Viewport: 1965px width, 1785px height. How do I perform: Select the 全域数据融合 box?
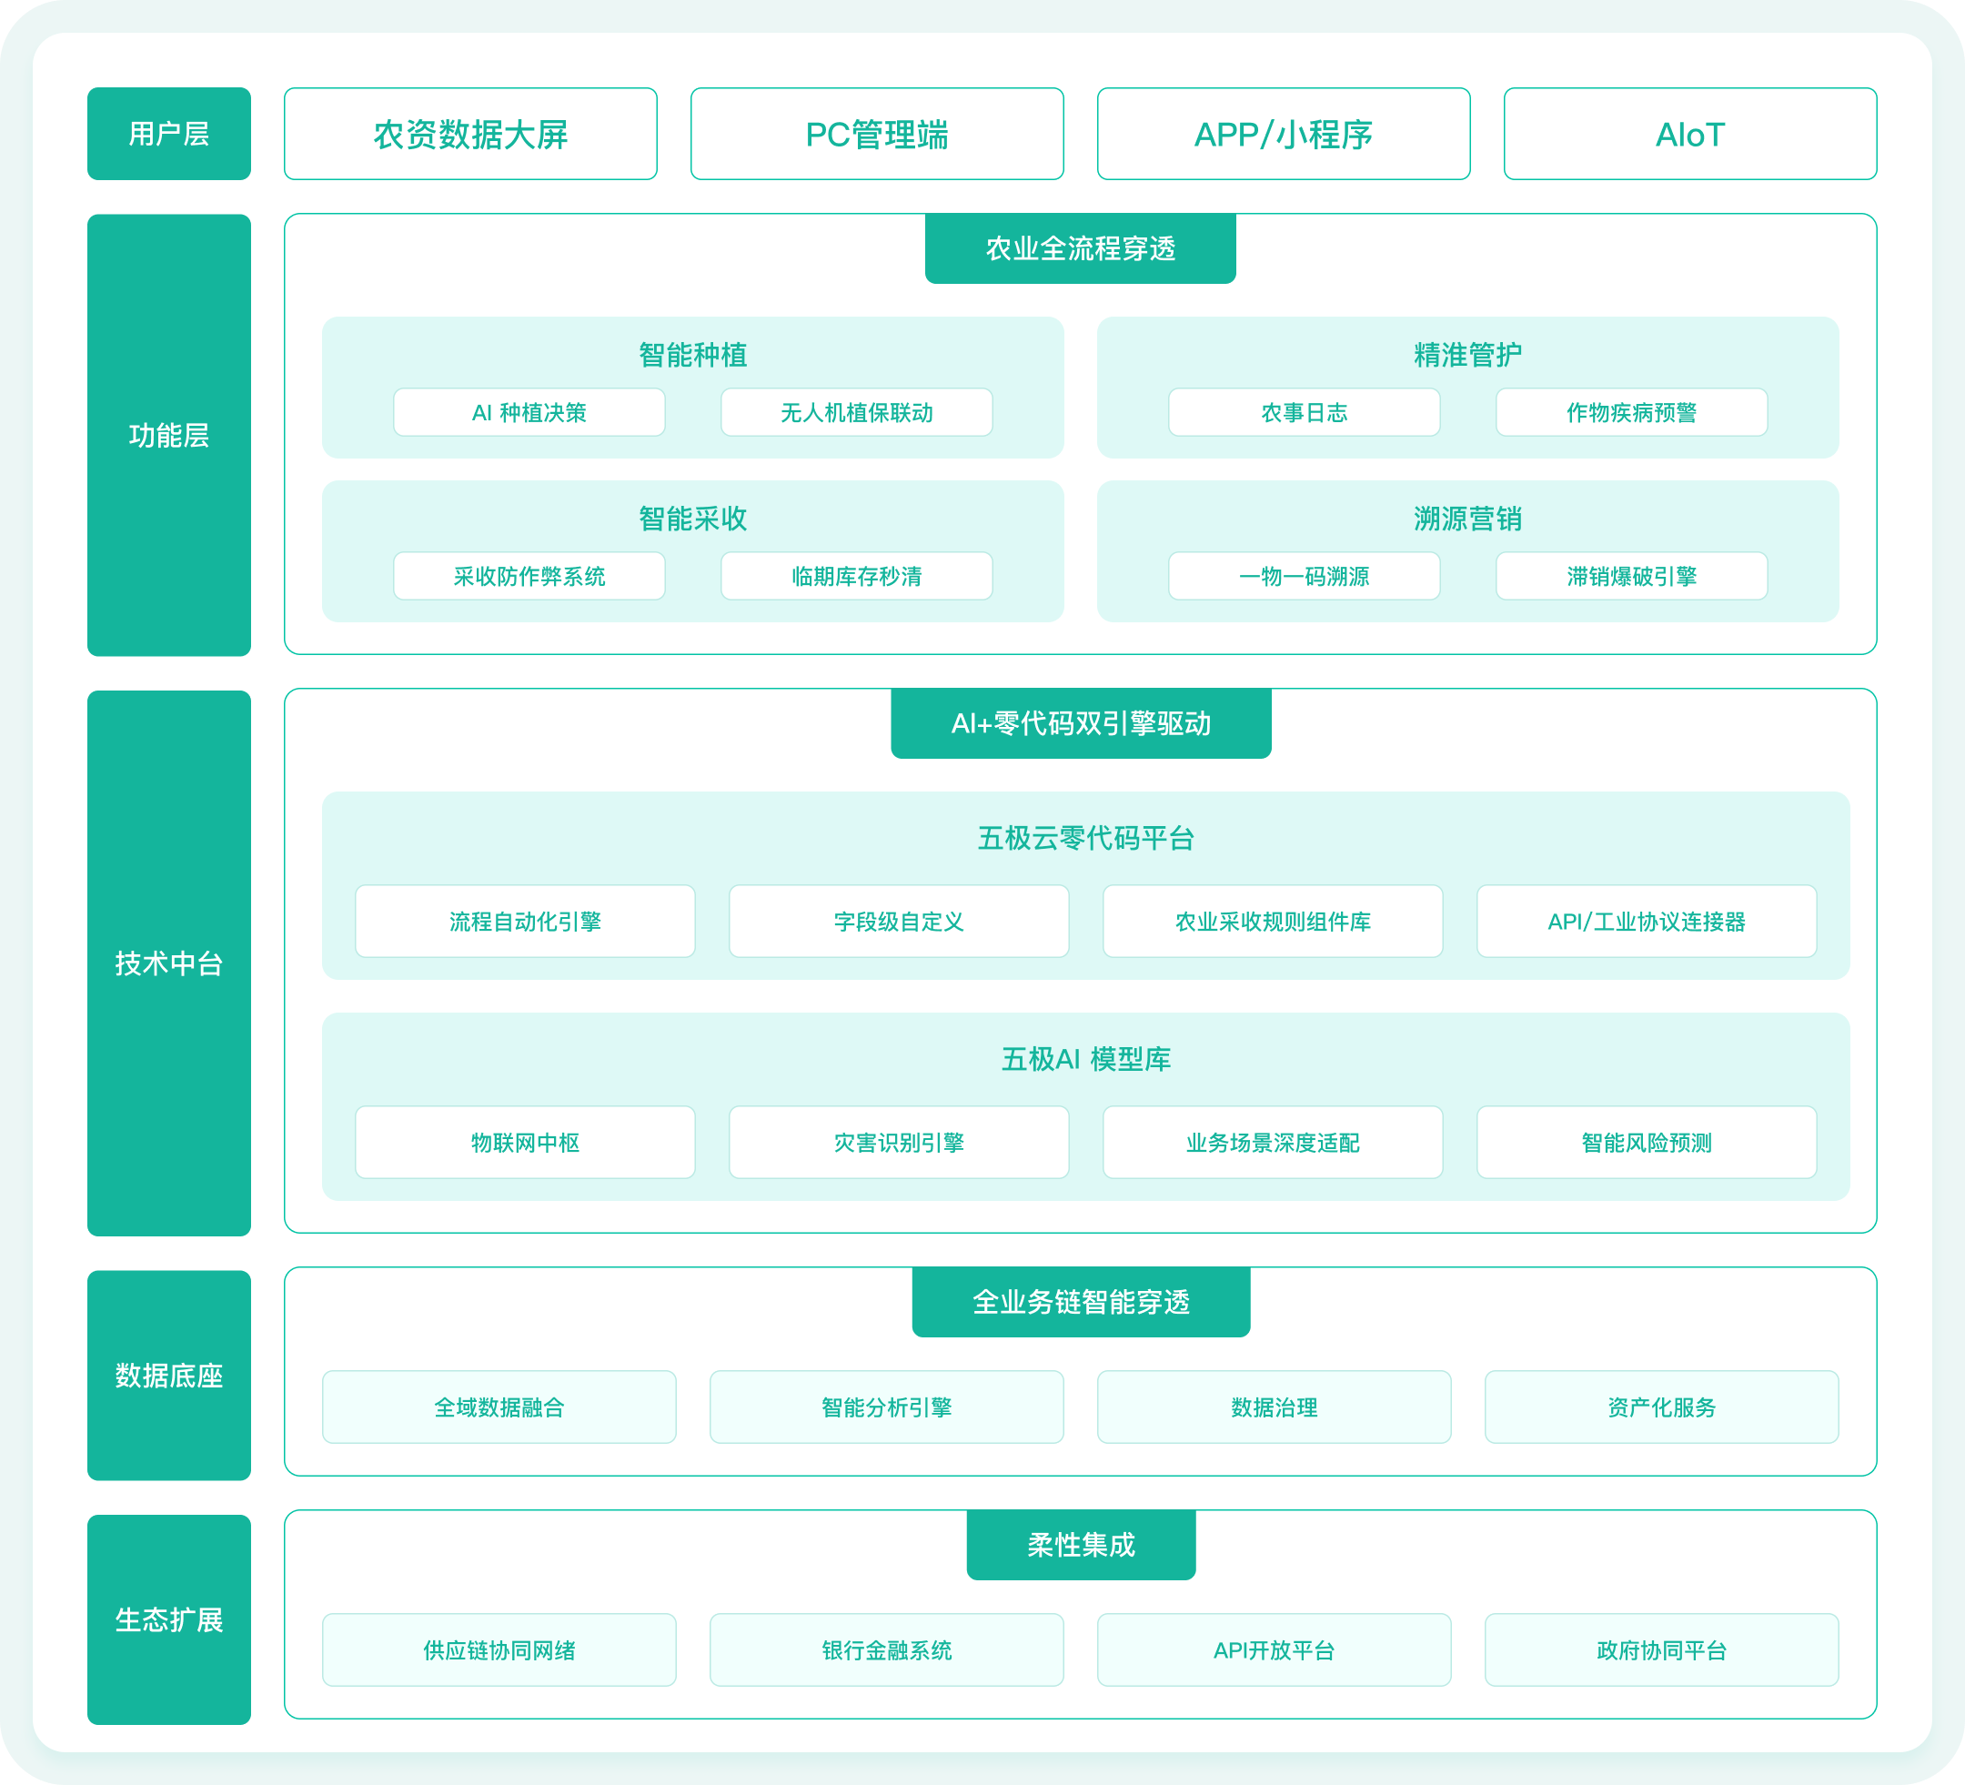(x=499, y=1407)
